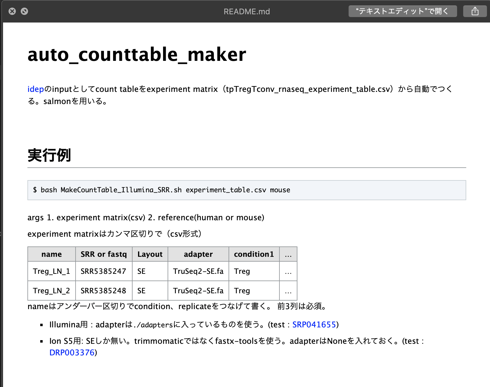Screen dimensions: 490x387
Task: Click the SE Layout cell in Treg_LN_2 row
Action: click(x=150, y=291)
